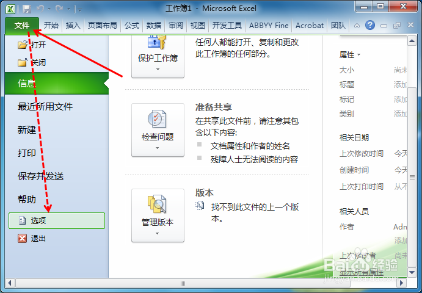This screenshot has height=293, width=422.
Task: Click the Save floppy disk icon
Action: coord(27,9)
